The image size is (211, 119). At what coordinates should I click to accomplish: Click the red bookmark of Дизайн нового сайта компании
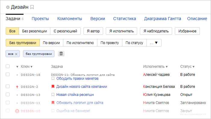coord(53,86)
